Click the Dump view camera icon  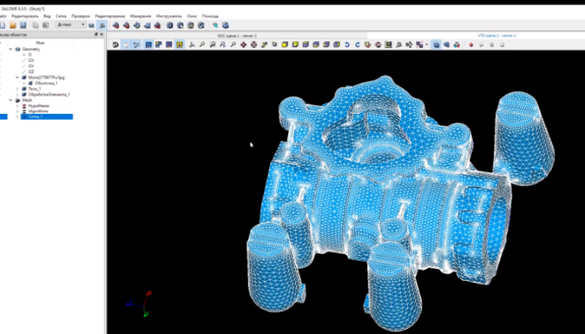(x=115, y=45)
